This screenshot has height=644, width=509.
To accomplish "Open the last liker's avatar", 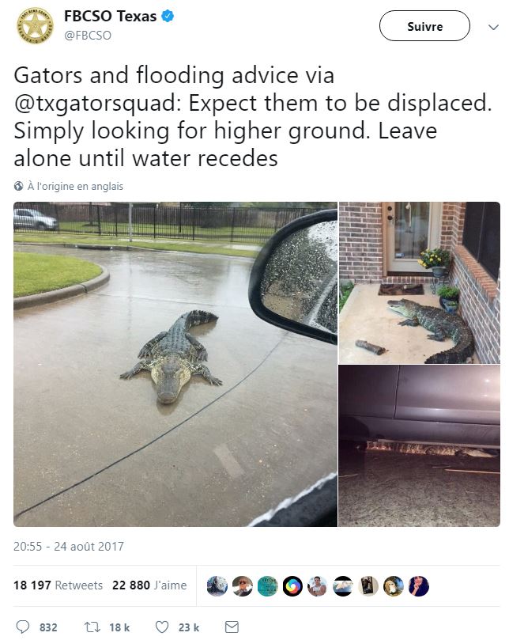I will pyautogui.click(x=419, y=585).
